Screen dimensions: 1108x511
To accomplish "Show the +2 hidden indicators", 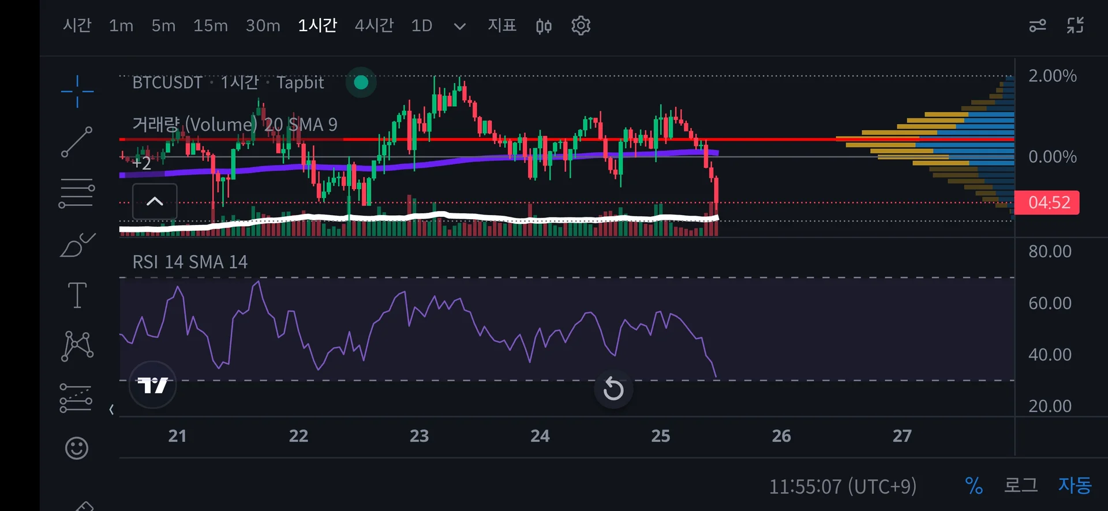I will pos(141,163).
